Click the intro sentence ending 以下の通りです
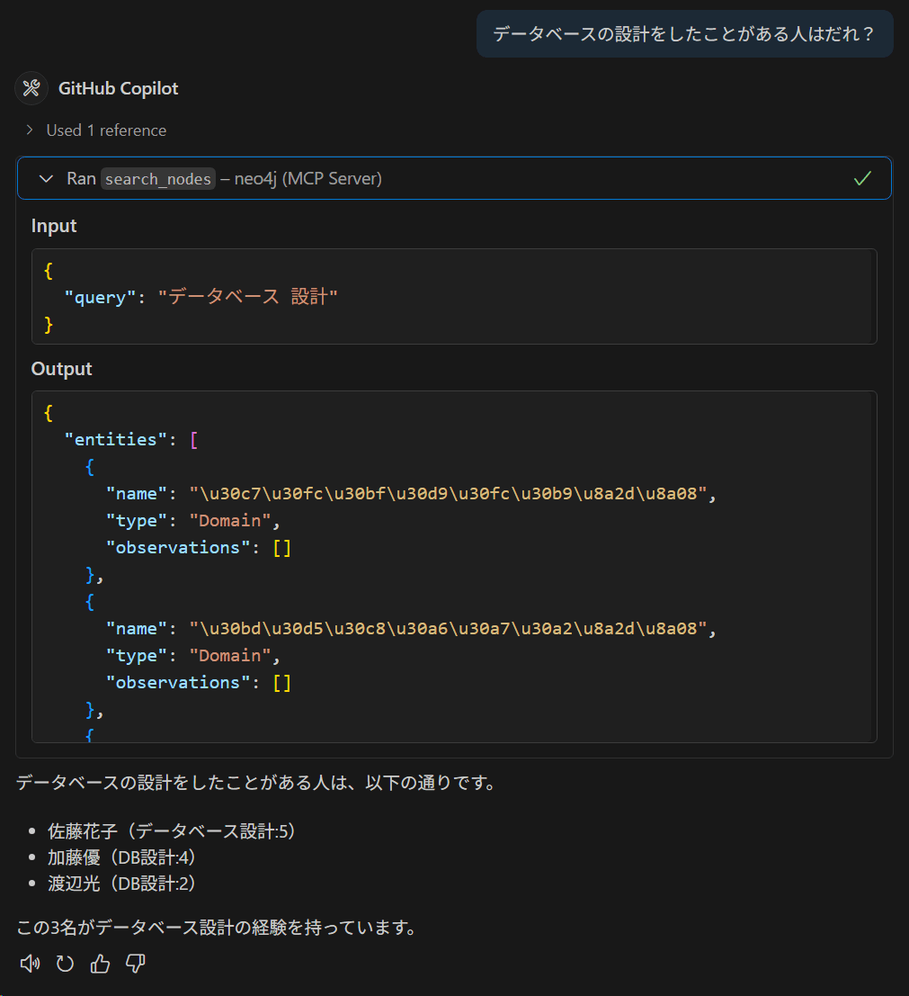Viewport: 909px width, 996px height. pyautogui.click(x=256, y=783)
